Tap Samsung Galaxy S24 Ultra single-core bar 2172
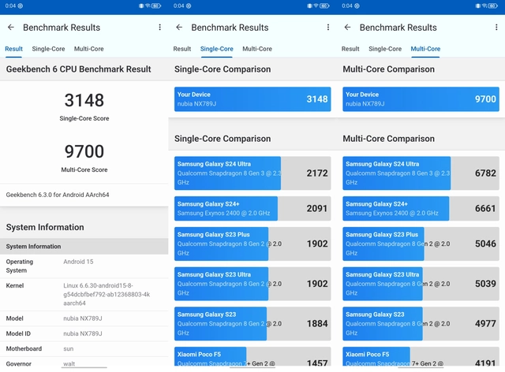This screenshot has width=505, height=372. coord(252,173)
